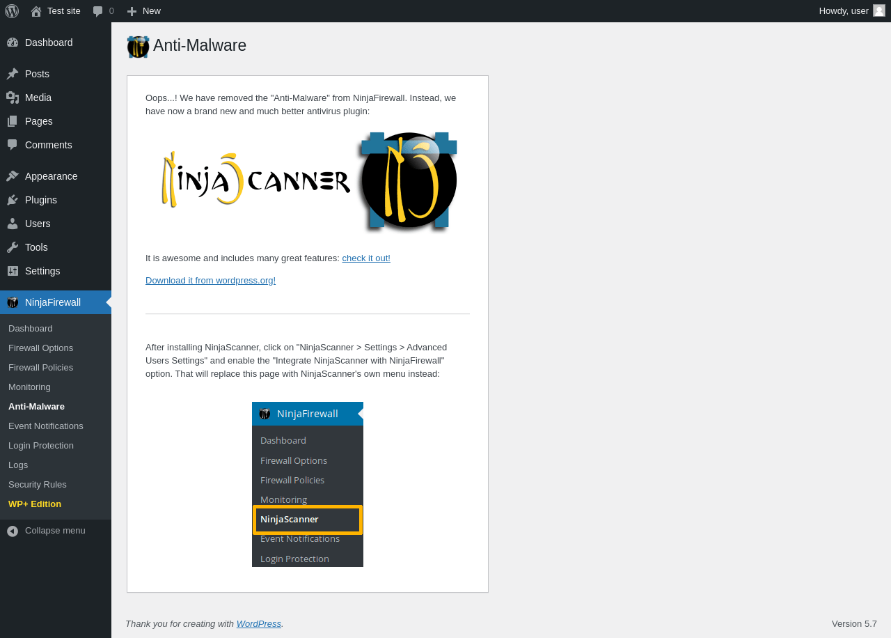Image resolution: width=891 pixels, height=638 pixels.
Task: Click the NinjaScanner wordmark banner
Action: click(x=255, y=180)
